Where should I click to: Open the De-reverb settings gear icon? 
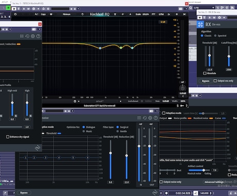(33, 36)
